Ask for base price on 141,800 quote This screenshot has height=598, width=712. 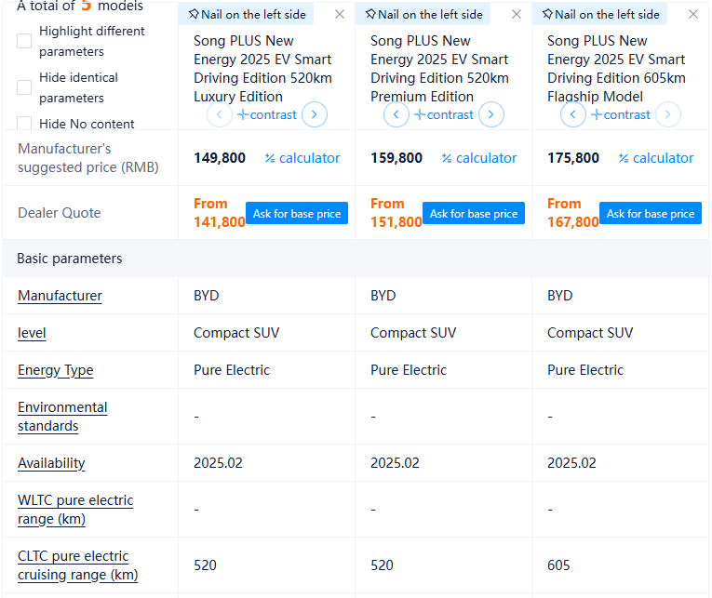pos(296,213)
